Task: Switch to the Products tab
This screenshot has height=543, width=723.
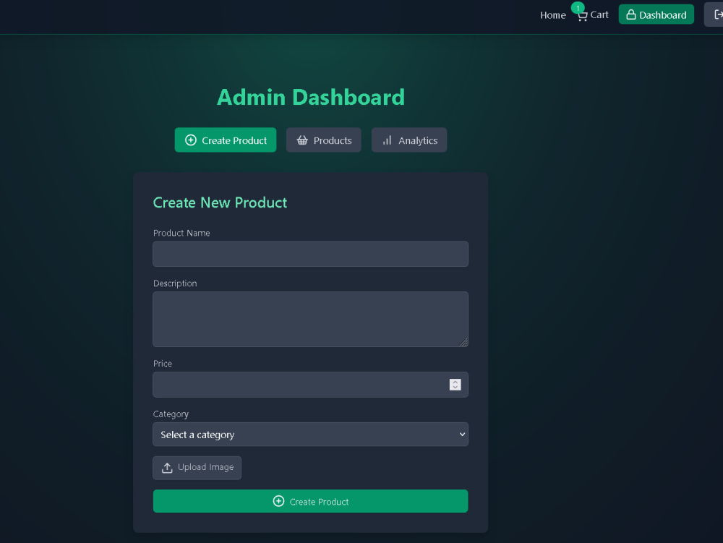Action: point(324,140)
